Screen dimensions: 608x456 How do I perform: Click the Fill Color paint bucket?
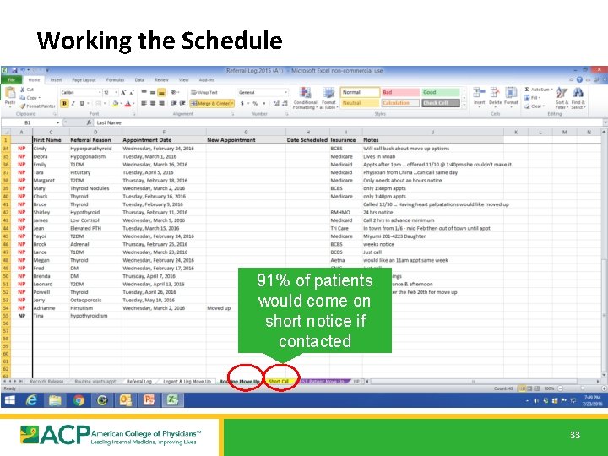coord(115,104)
